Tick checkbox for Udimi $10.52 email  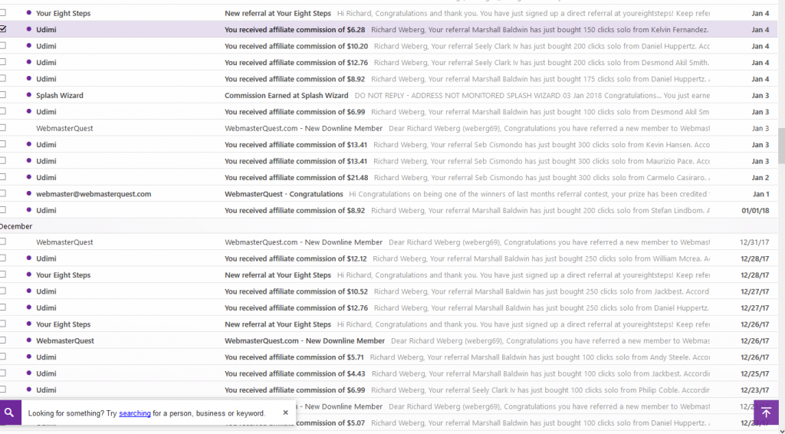pos(3,291)
